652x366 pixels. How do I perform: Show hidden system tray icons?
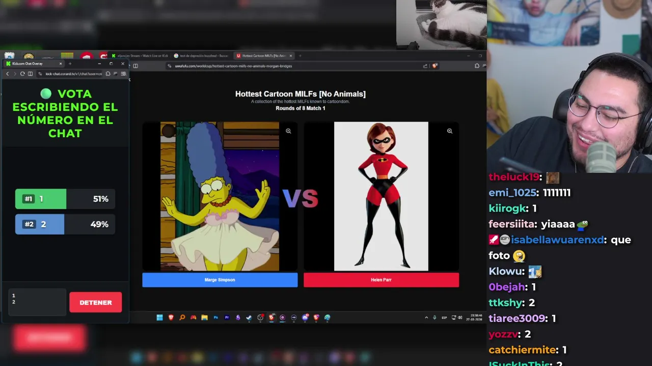426,317
